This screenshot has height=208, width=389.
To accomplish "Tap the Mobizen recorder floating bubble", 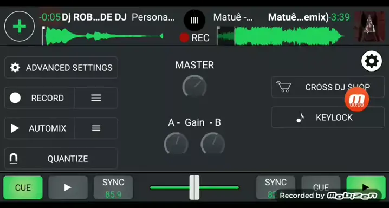I will coord(356,99).
